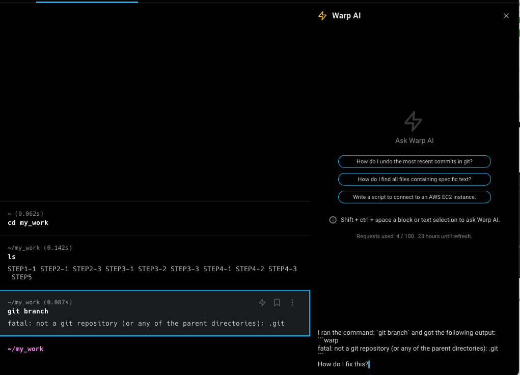
Task: Bookmark the git branch command block
Action: pyautogui.click(x=277, y=302)
